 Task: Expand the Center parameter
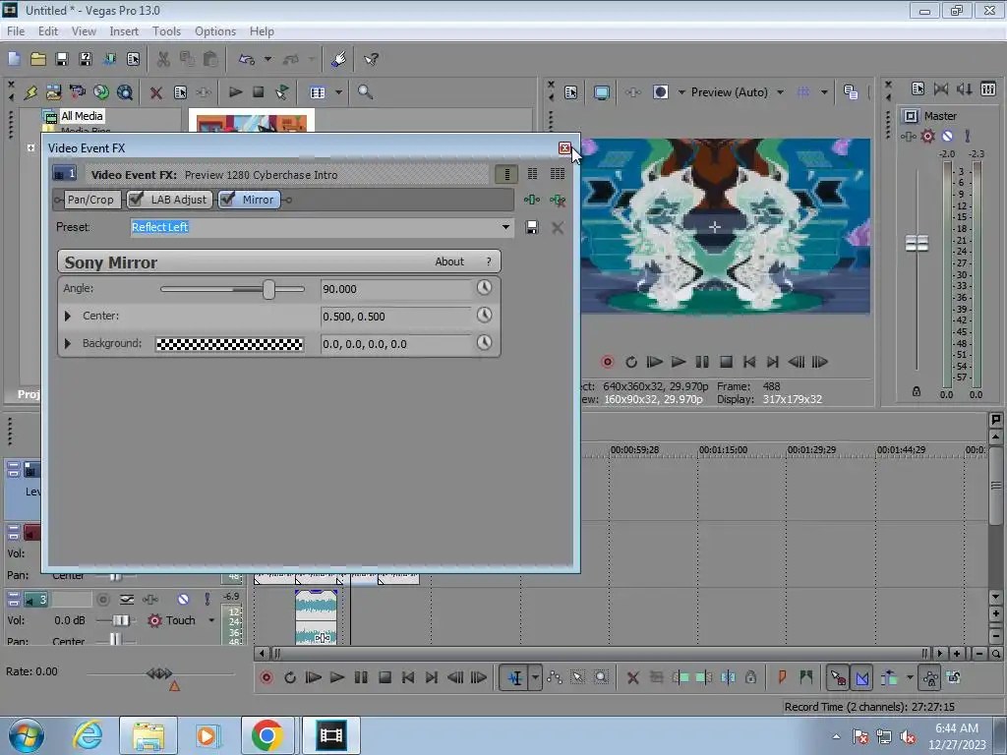coord(68,316)
